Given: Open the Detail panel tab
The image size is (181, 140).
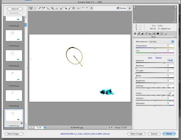Looking at the screenshot, I should tap(143, 33).
